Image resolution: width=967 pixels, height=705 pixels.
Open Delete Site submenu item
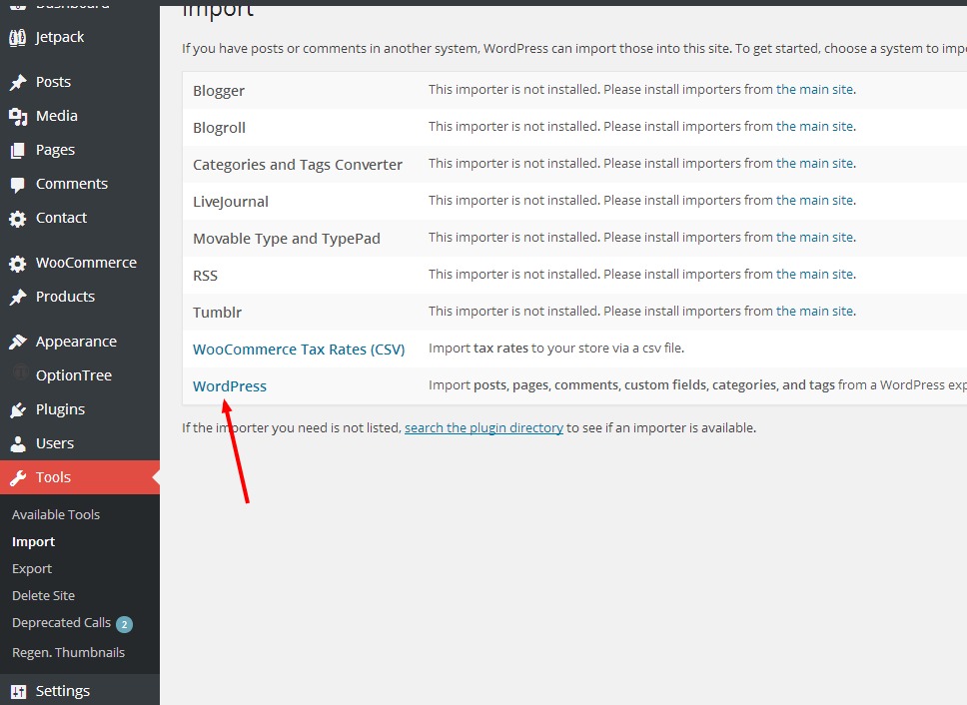pos(43,596)
